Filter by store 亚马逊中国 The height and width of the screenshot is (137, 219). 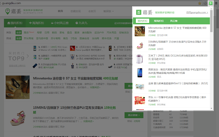click(42, 38)
